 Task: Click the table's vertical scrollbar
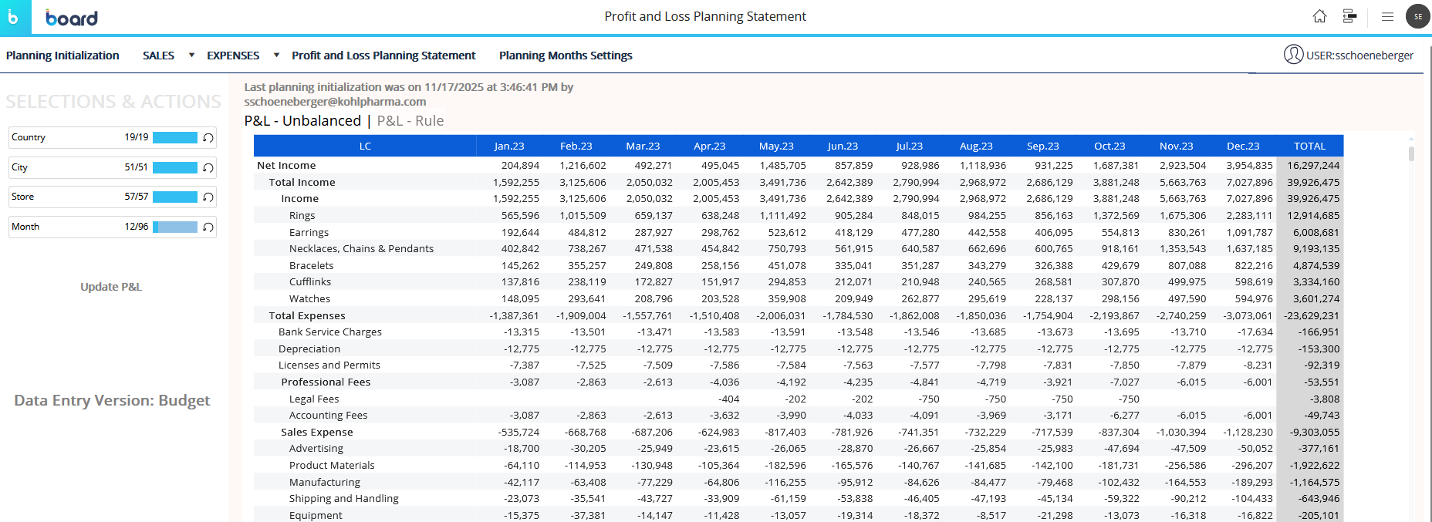click(1411, 153)
